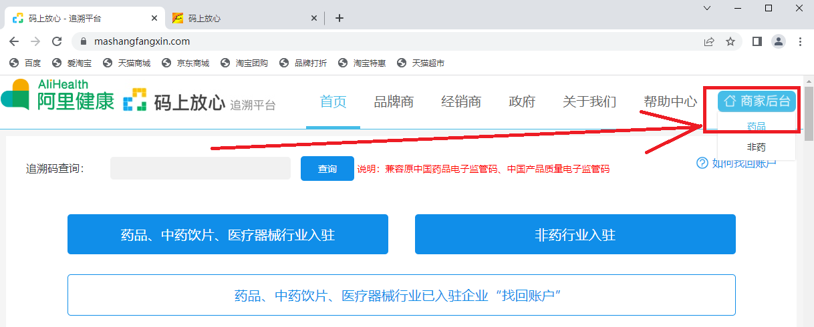Select 经销商 navigation item
The image size is (814, 327).
point(461,102)
